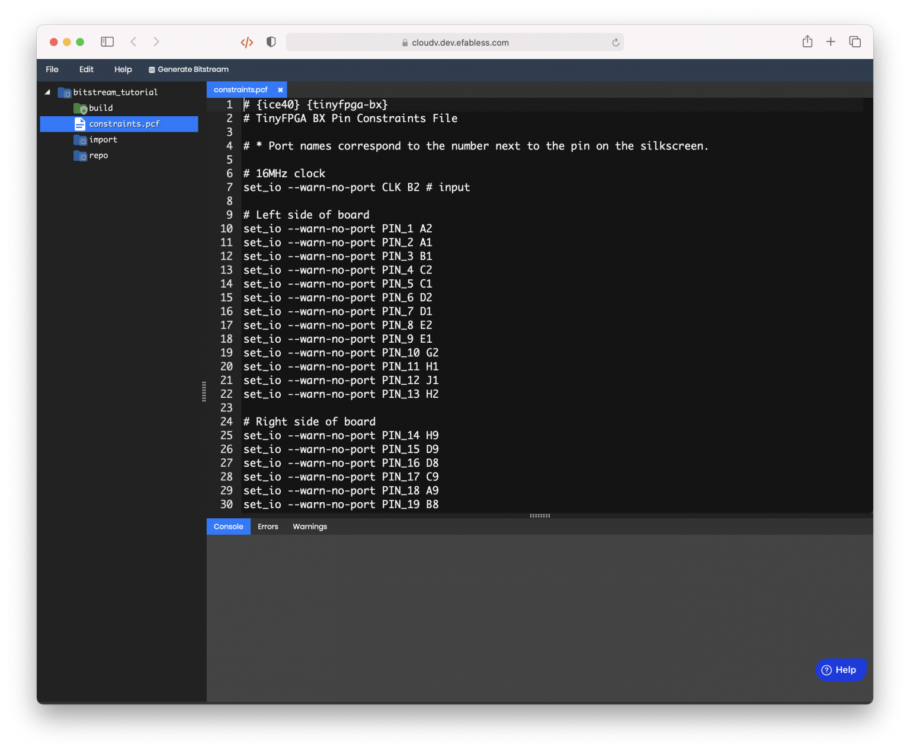Open a new tab with the plus icon
The height and width of the screenshot is (753, 910).
831,42
